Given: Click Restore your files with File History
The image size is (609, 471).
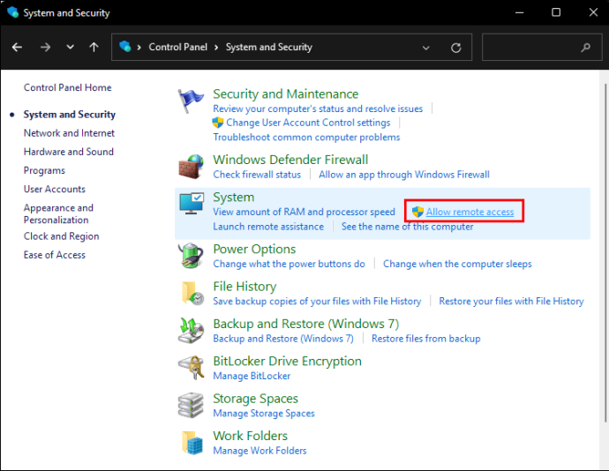Looking at the screenshot, I should [511, 302].
